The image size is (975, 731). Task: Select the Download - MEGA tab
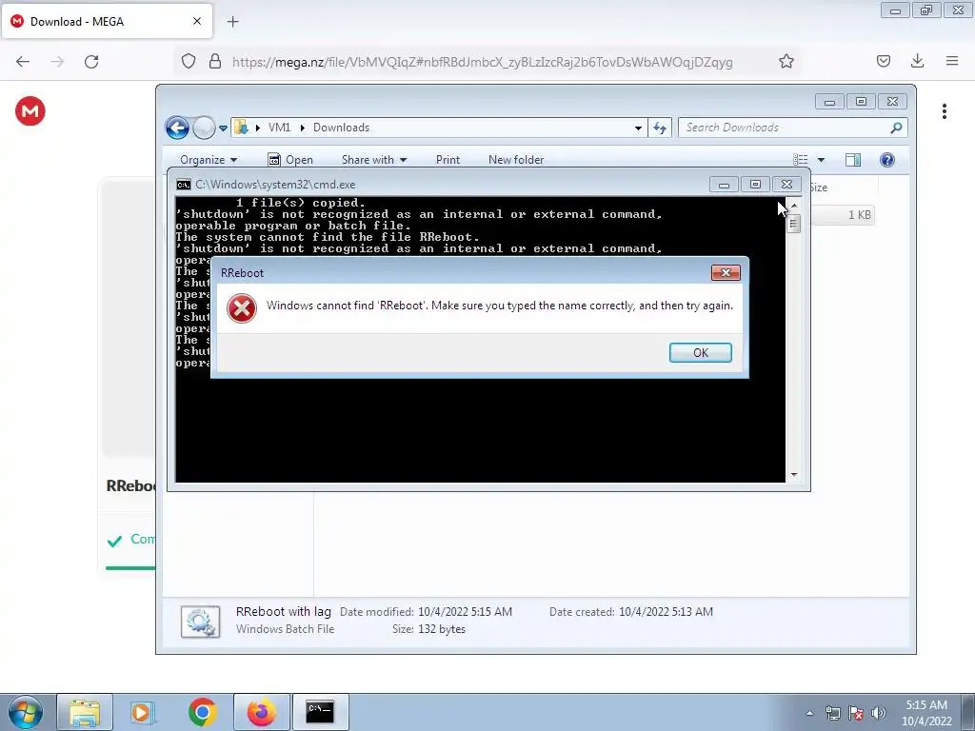pos(107,22)
